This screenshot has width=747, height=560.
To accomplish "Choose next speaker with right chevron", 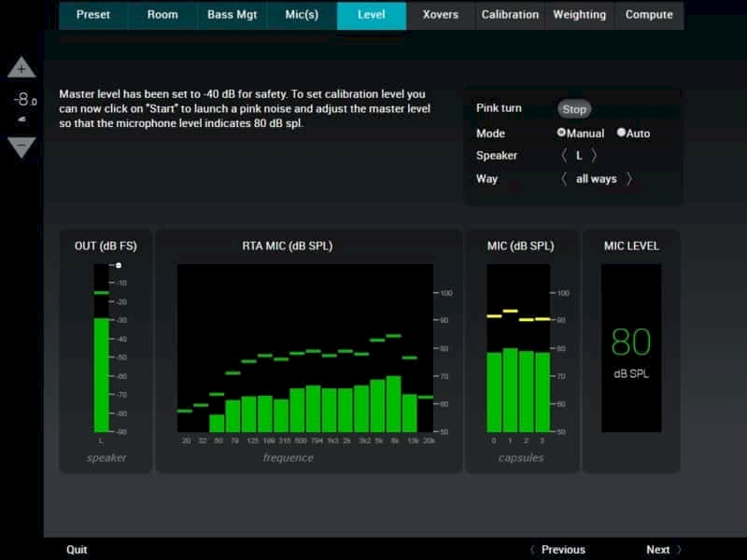I will coord(594,156).
